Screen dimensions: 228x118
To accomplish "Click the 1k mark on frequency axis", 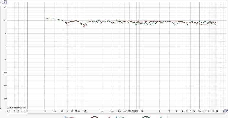I will (142, 111).
